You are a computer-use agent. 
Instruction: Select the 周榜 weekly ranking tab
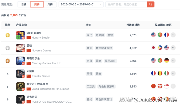click(37, 4)
